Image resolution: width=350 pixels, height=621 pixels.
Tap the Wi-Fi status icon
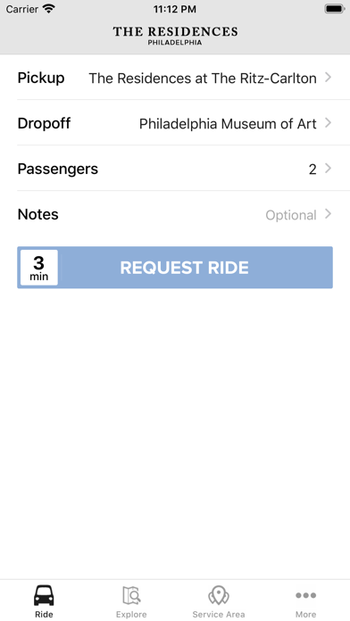[49, 8]
